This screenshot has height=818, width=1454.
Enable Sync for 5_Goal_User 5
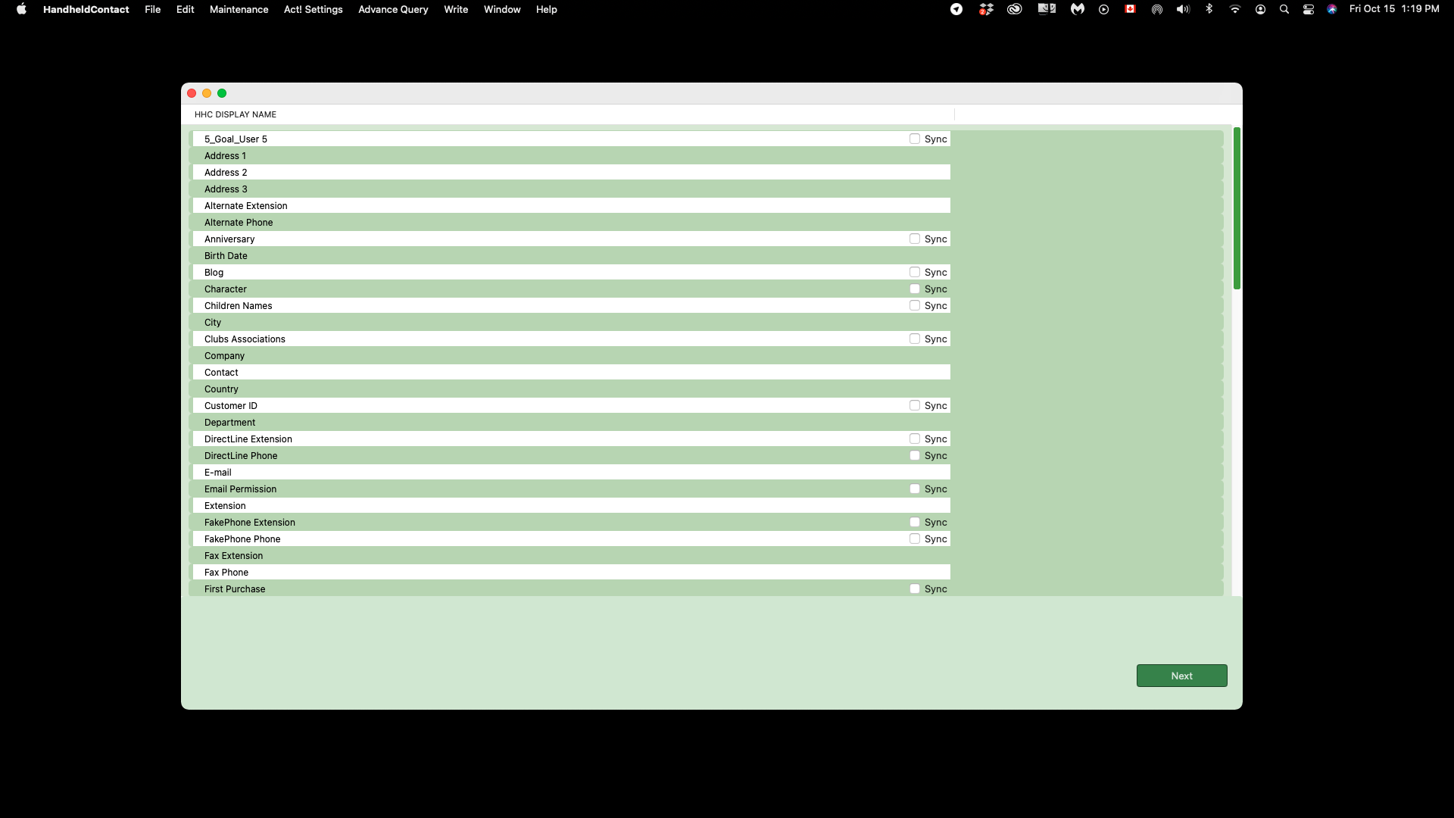click(915, 139)
